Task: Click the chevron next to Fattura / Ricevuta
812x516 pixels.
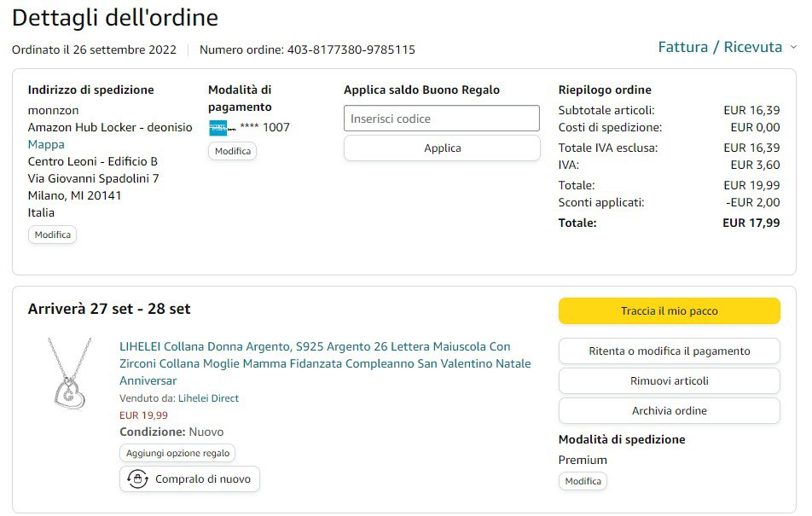Action: pos(793,47)
